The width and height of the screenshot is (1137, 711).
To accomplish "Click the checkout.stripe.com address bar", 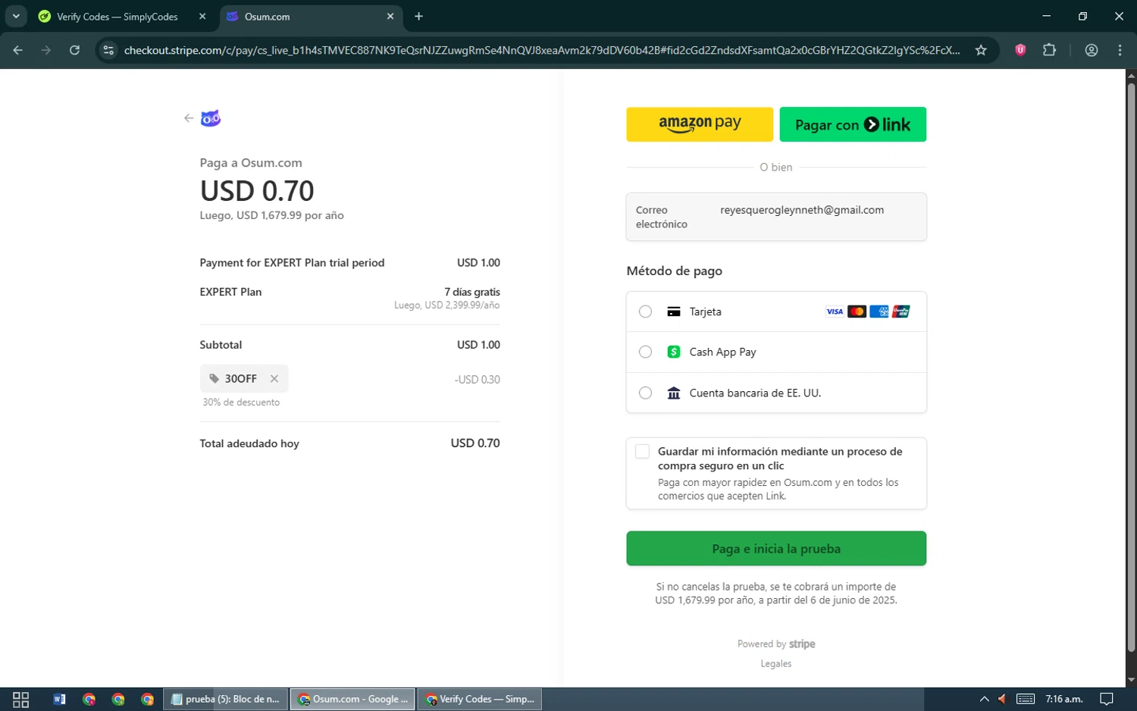I will (541, 50).
